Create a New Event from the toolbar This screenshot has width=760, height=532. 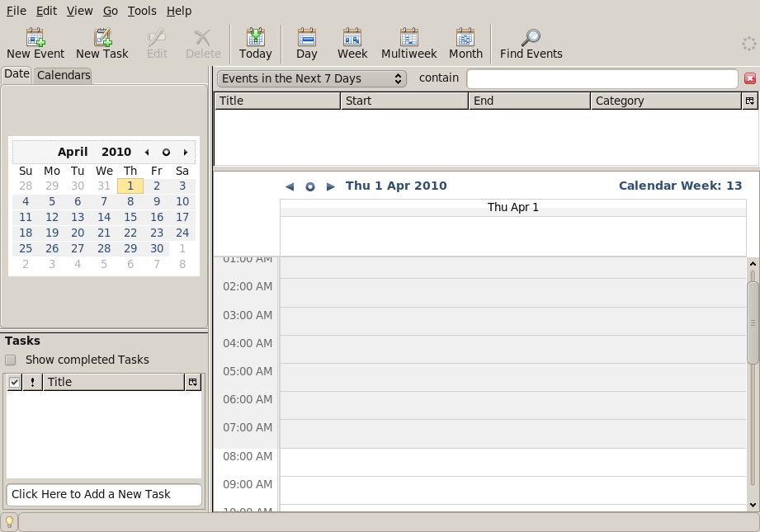pyautogui.click(x=35, y=41)
